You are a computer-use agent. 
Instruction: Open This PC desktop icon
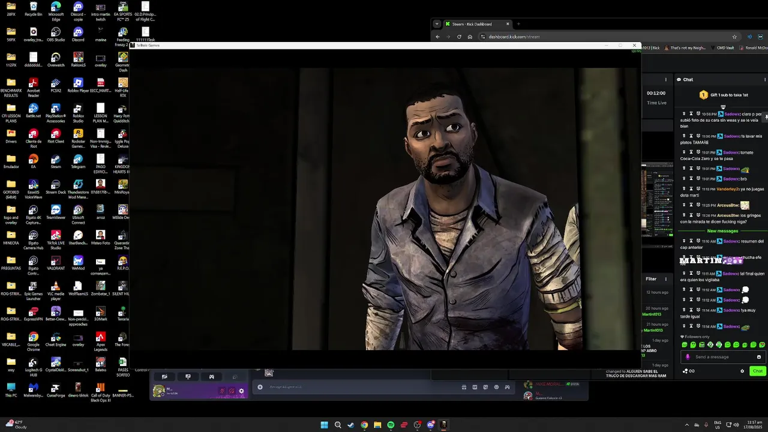point(11,390)
